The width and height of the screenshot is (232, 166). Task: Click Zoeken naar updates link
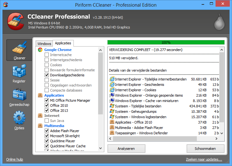[204, 159]
